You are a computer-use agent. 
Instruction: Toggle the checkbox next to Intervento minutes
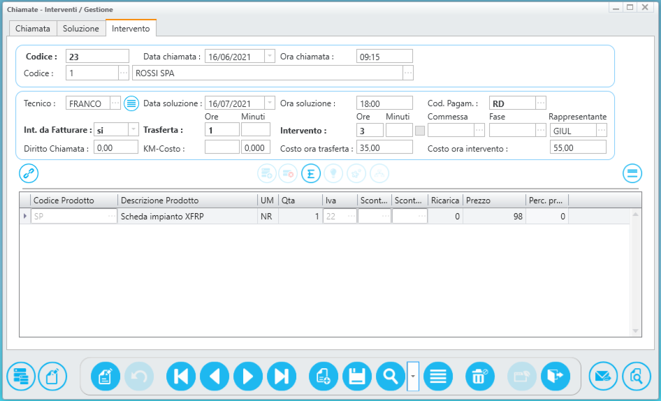pos(420,131)
